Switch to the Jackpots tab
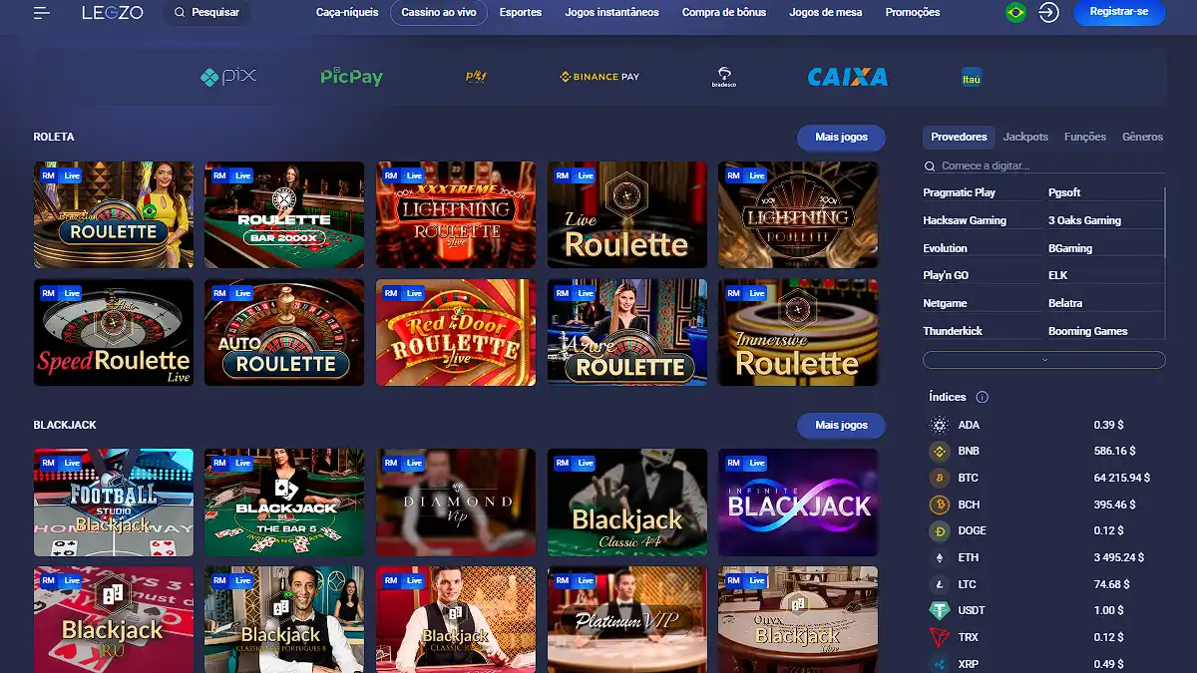The height and width of the screenshot is (673, 1197). (x=1025, y=137)
